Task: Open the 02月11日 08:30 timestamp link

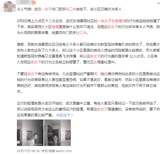Action: 28,151
